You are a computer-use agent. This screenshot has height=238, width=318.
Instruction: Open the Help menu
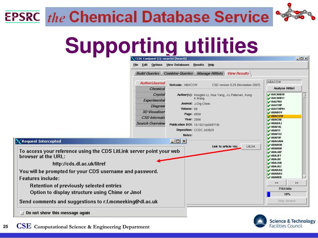click(x=211, y=65)
